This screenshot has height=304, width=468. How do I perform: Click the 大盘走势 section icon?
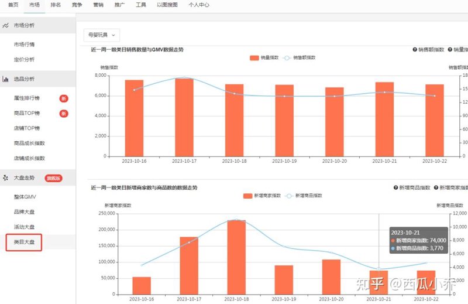(x=5, y=178)
